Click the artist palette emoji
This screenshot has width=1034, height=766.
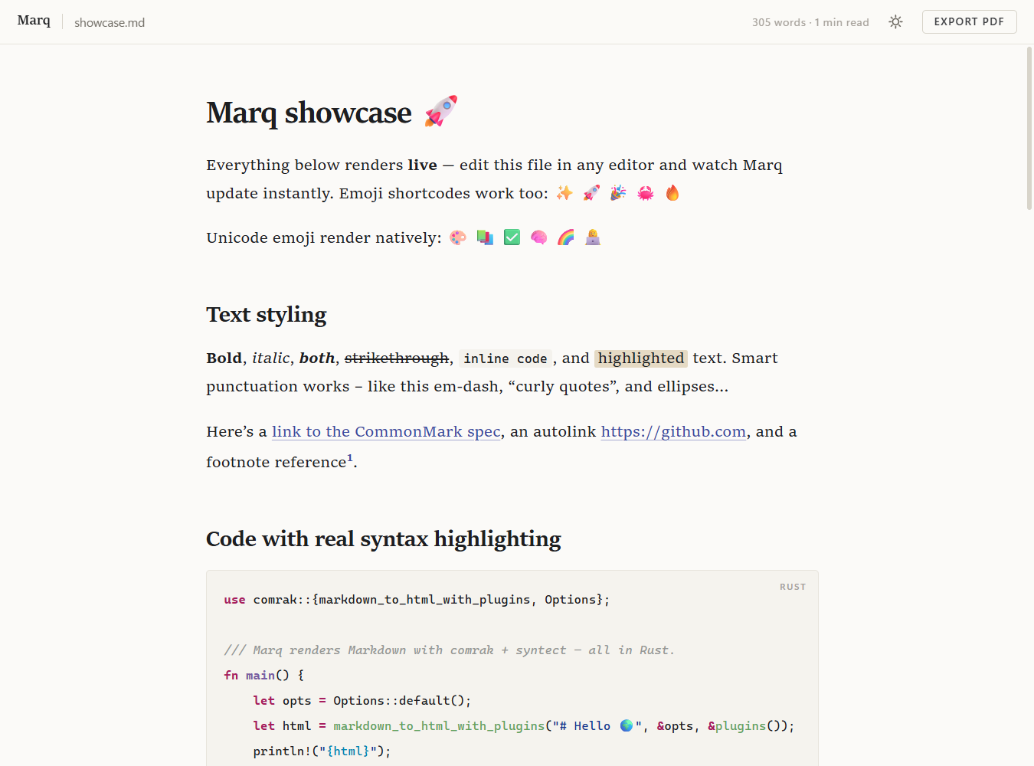coord(458,237)
